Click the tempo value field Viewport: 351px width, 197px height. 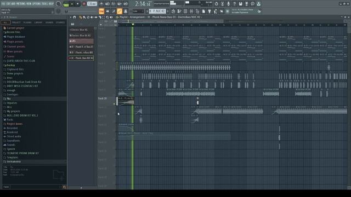pyautogui.click(x=92, y=4)
